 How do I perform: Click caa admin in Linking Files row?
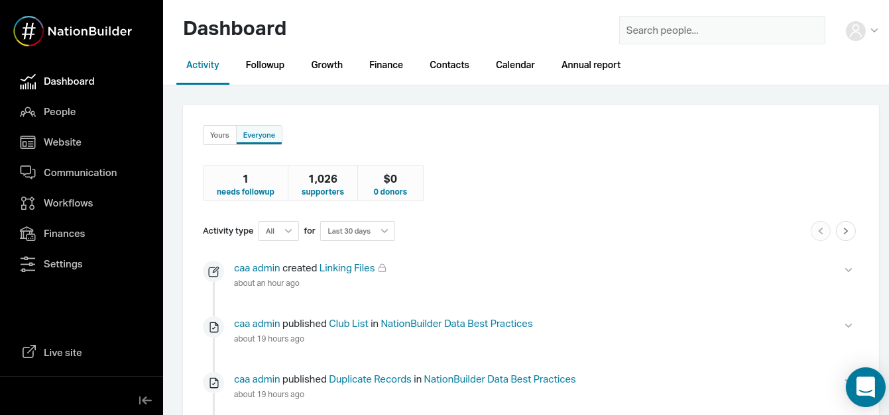click(257, 268)
